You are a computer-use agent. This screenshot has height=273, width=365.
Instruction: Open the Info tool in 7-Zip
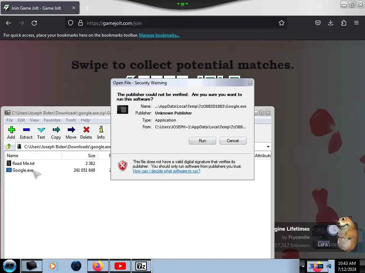tap(101, 133)
